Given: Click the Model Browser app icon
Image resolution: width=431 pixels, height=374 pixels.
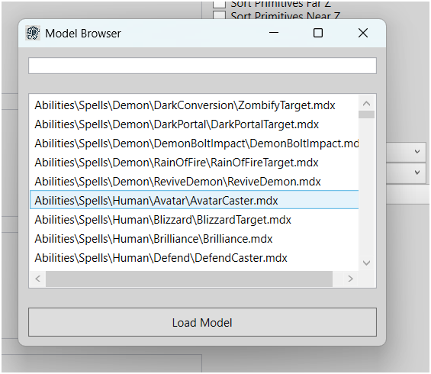Looking at the screenshot, I should [x=33, y=33].
